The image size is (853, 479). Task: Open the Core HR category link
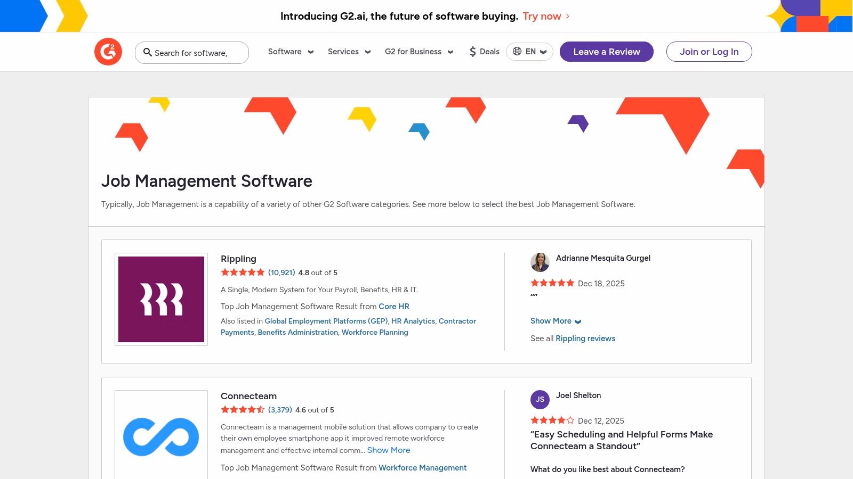click(x=393, y=307)
